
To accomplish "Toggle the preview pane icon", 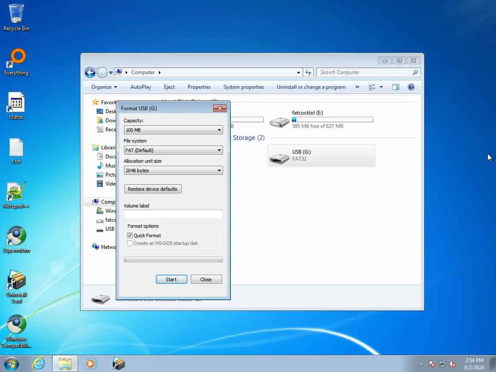I will [x=395, y=87].
